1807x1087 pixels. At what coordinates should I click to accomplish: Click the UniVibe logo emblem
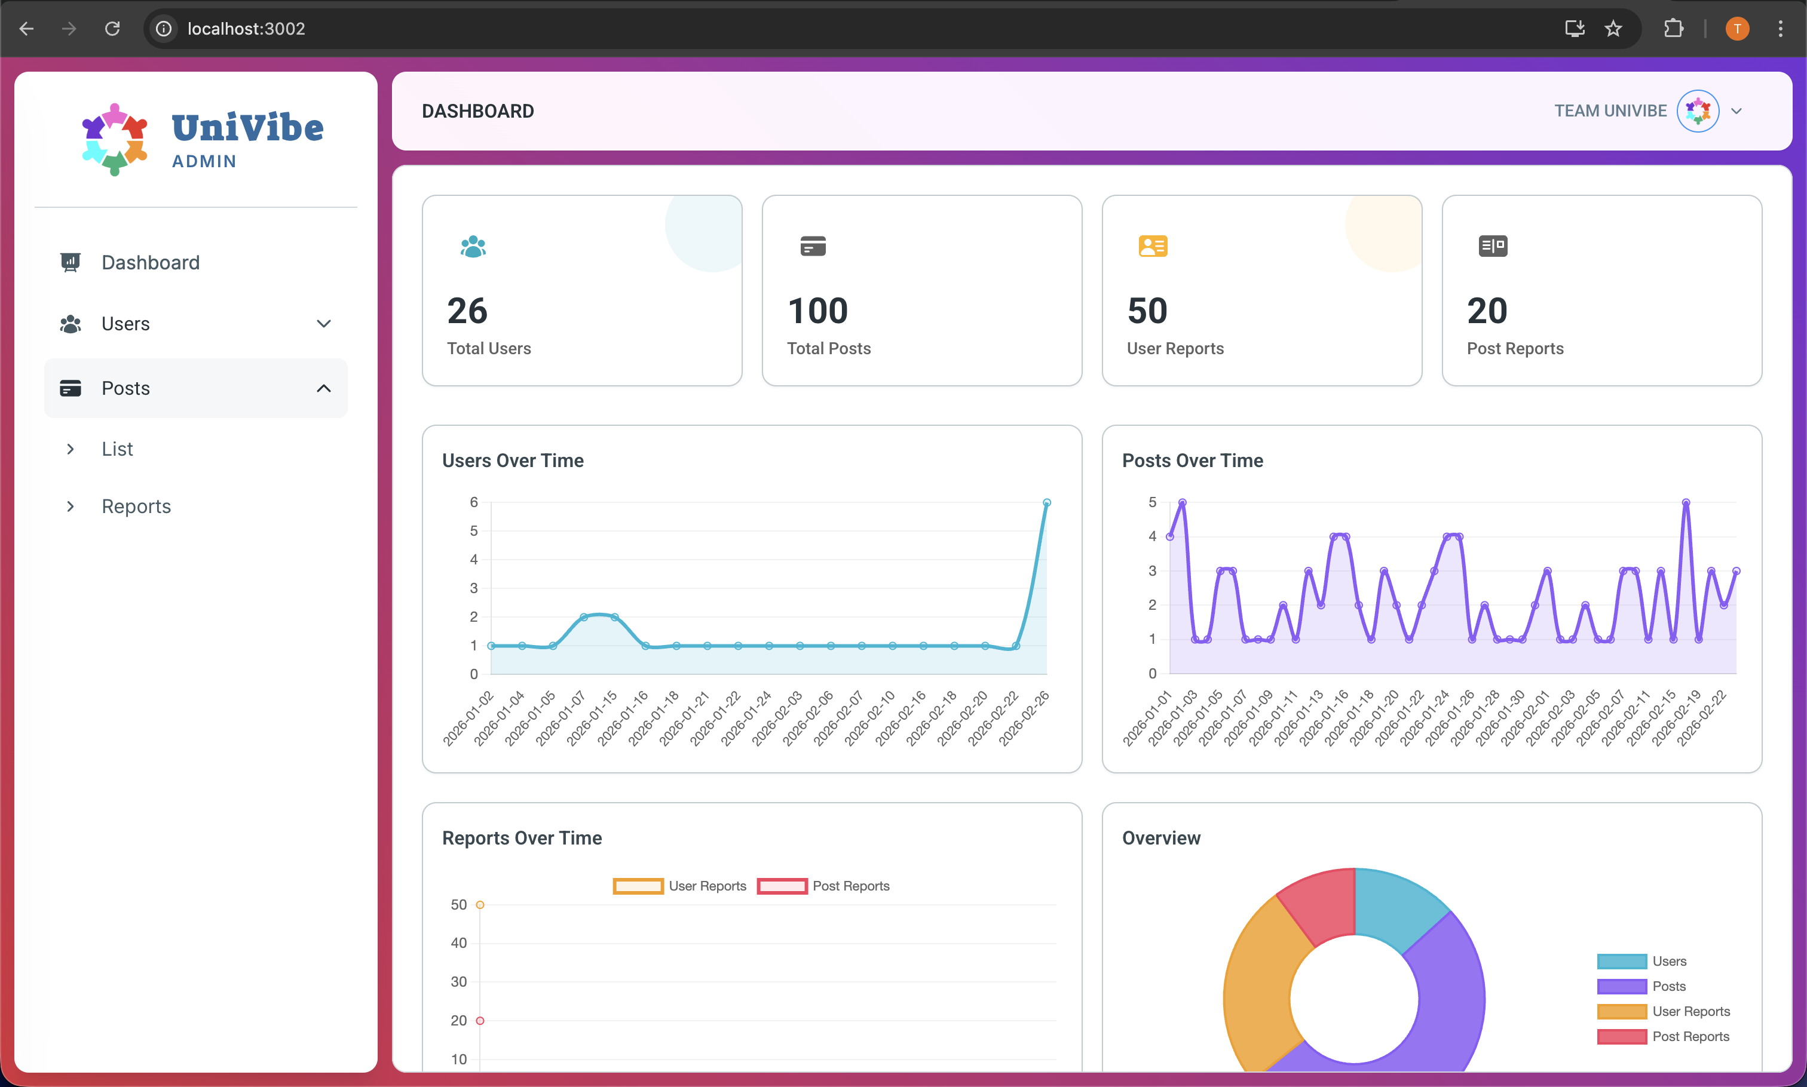pyautogui.click(x=114, y=139)
